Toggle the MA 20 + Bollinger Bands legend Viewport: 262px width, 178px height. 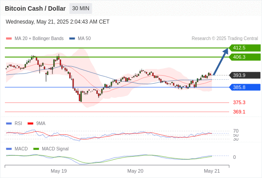click(x=39, y=39)
